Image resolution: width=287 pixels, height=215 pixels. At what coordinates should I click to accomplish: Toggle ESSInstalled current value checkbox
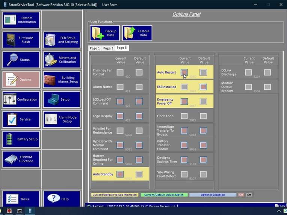pyautogui.click(x=184, y=87)
